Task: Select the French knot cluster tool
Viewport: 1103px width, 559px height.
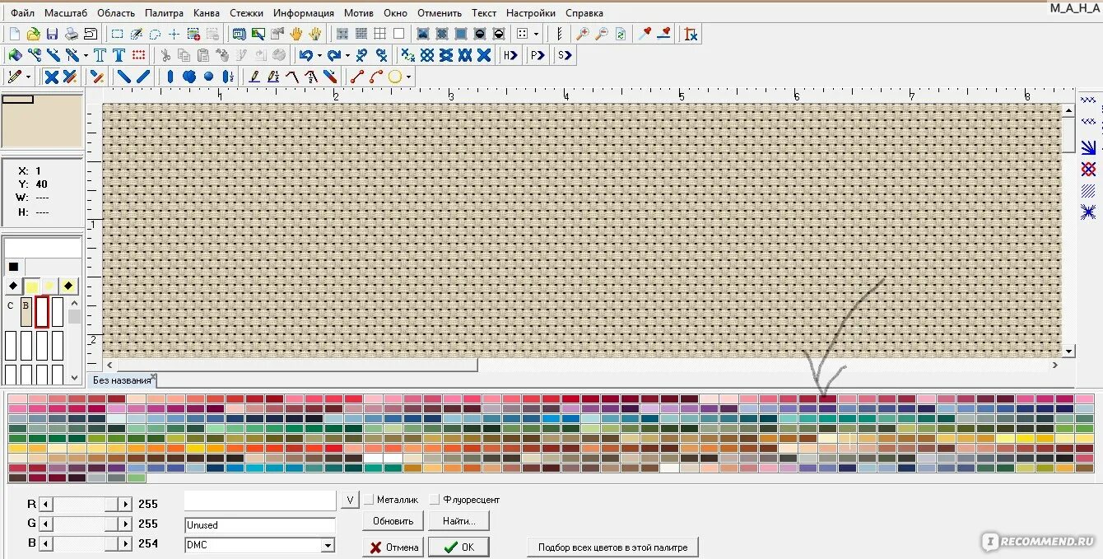Action: (188, 77)
